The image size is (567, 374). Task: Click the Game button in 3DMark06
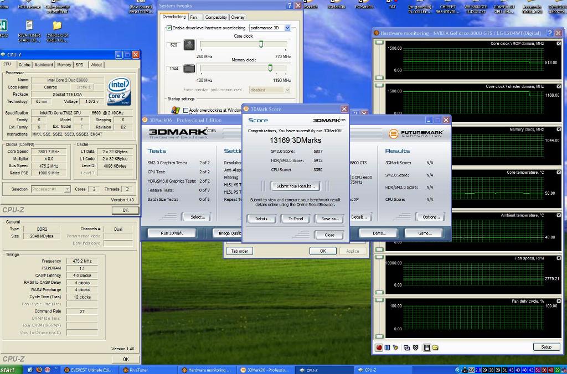tap(425, 233)
